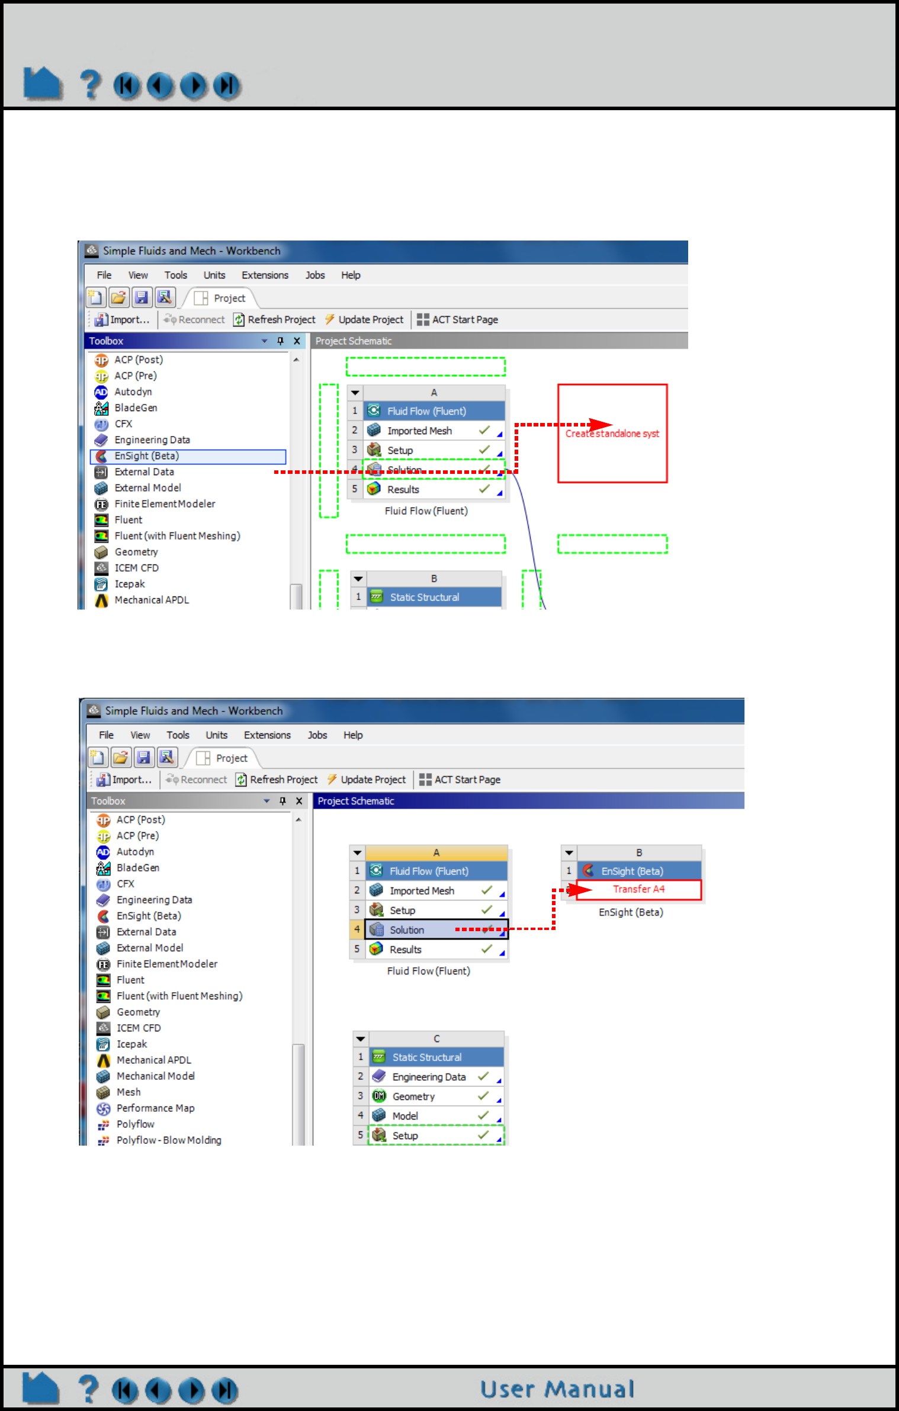The height and width of the screenshot is (1411, 899).
Task: Click question mark icon in bottom navigation bar
Action: (89, 1388)
